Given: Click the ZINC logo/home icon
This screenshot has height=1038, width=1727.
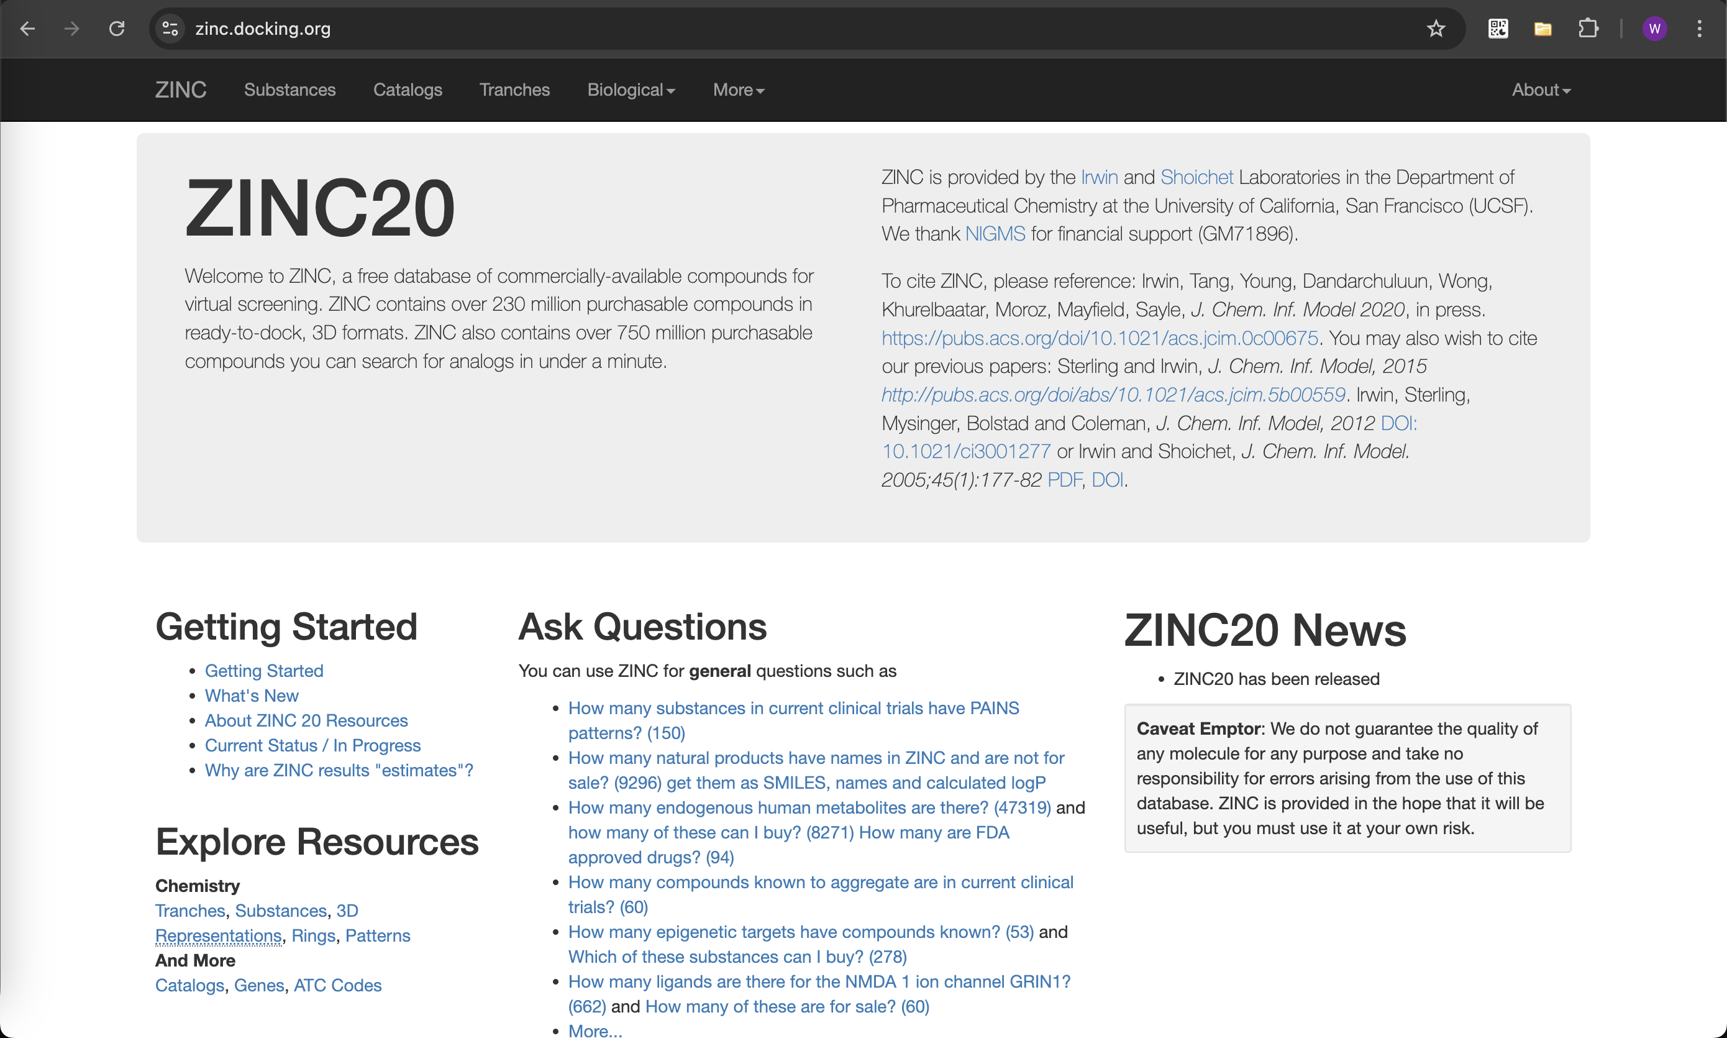Looking at the screenshot, I should [x=180, y=89].
